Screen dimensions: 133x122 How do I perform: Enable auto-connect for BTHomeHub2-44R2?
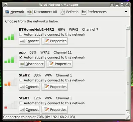[x=21, y=34]
